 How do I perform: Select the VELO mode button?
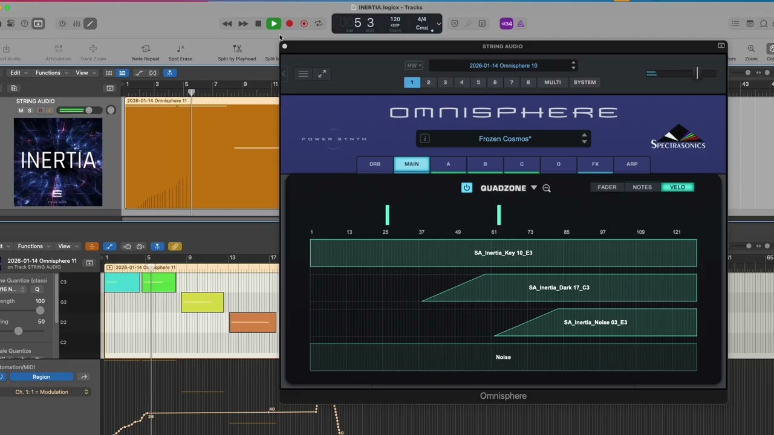(678, 187)
